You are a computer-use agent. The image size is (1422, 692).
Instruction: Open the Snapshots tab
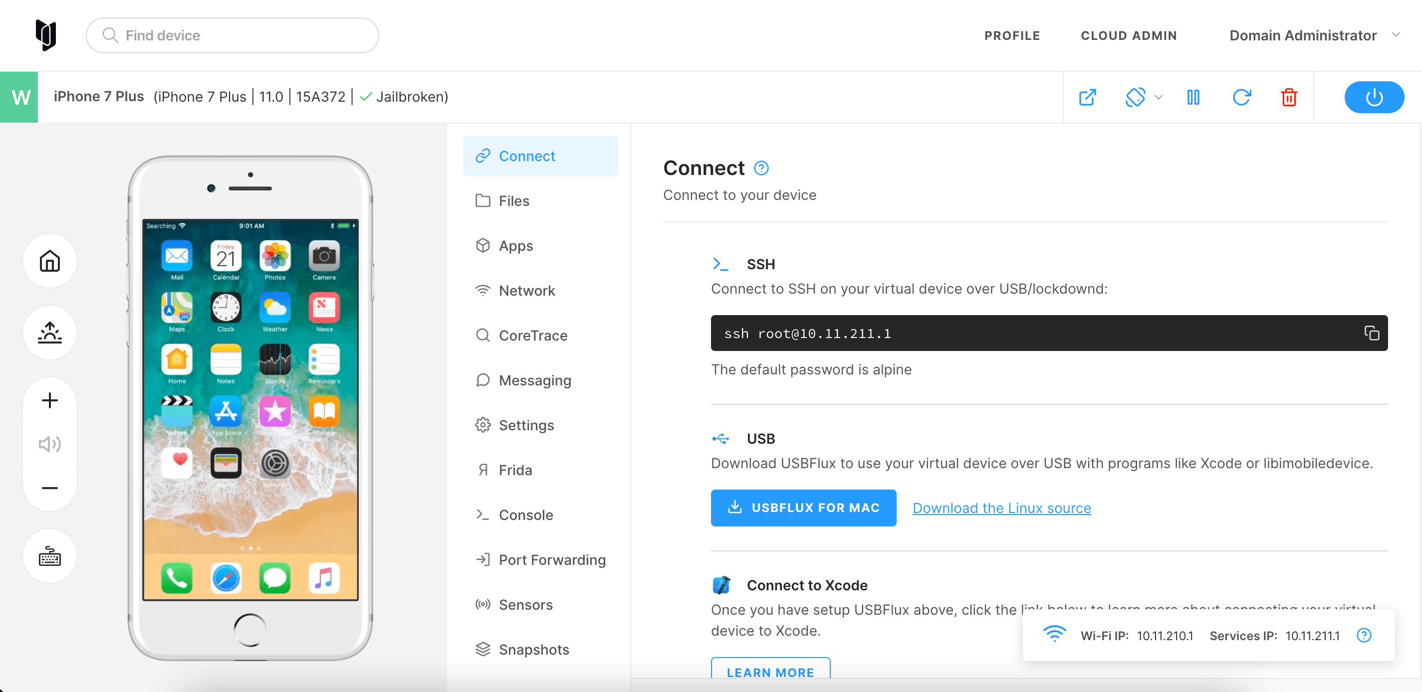click(540, 650)
